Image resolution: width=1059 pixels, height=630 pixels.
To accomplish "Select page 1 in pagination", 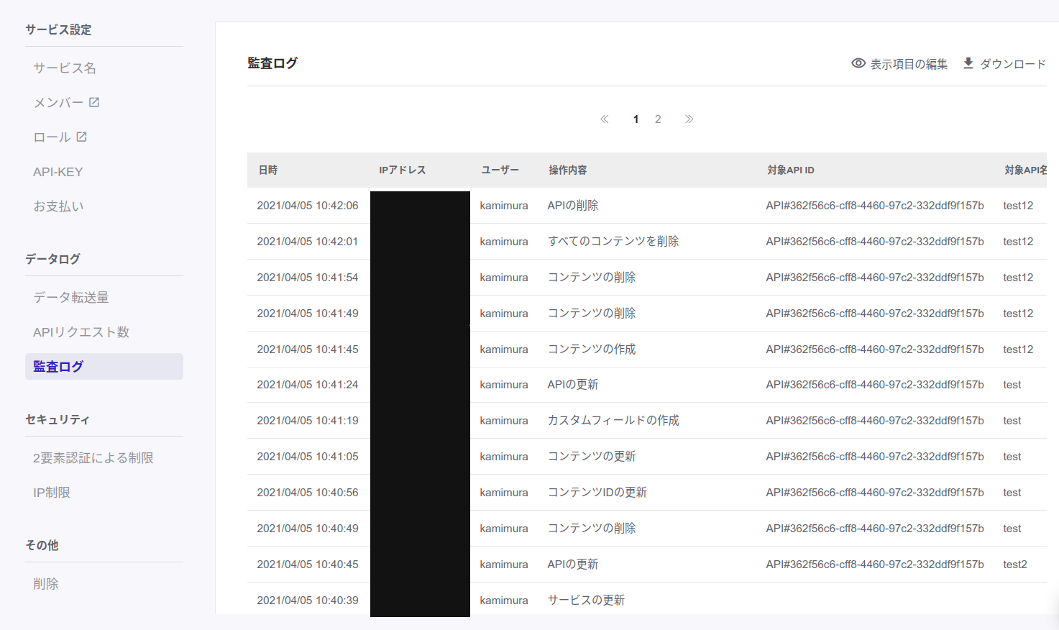I will point(636,119).
